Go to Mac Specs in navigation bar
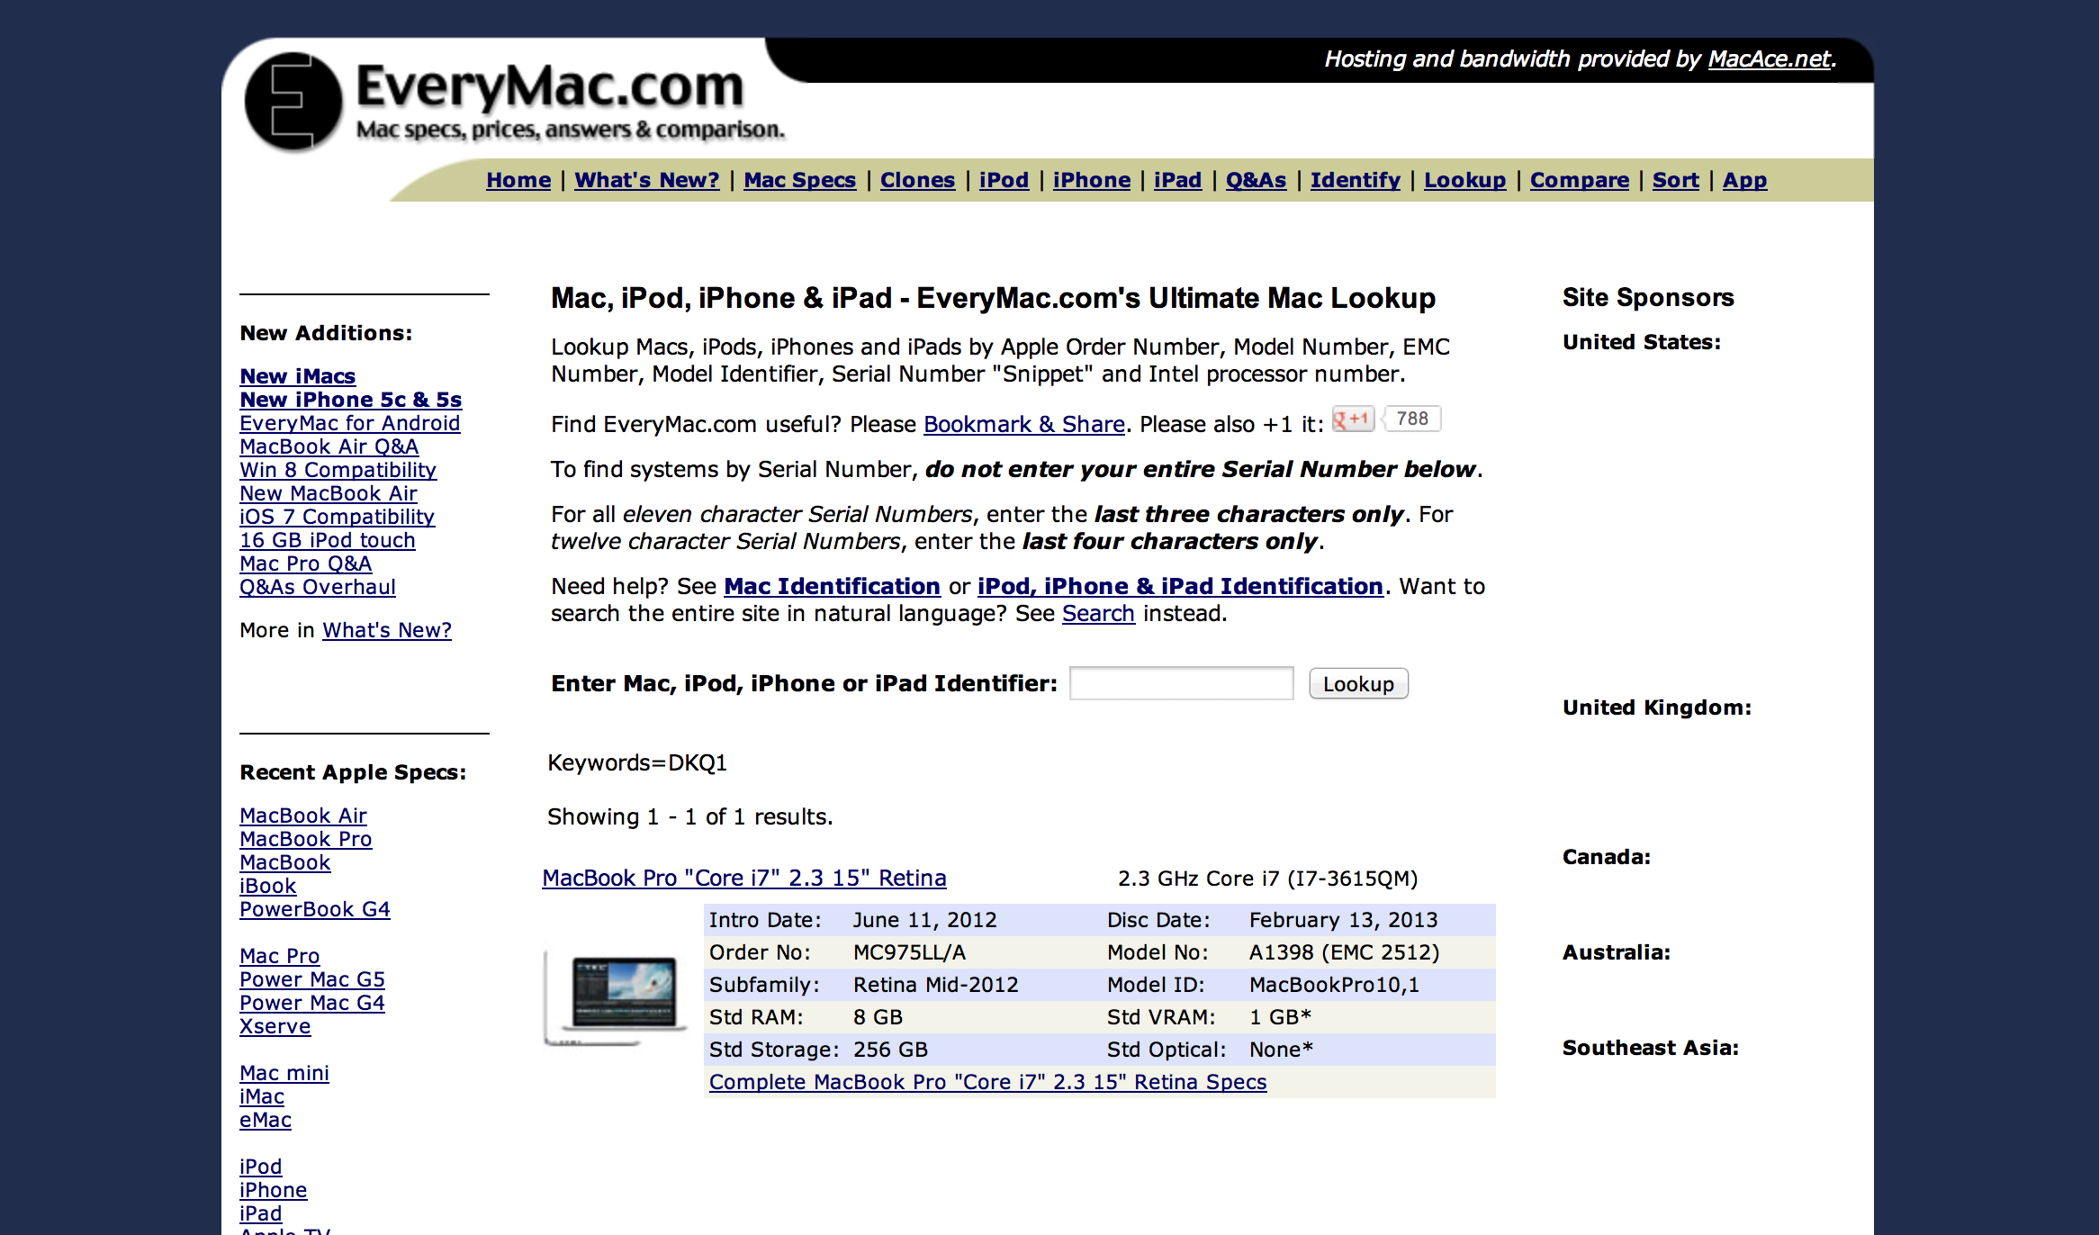Viewport: 2099px width, 1235px height. [799, 180]
